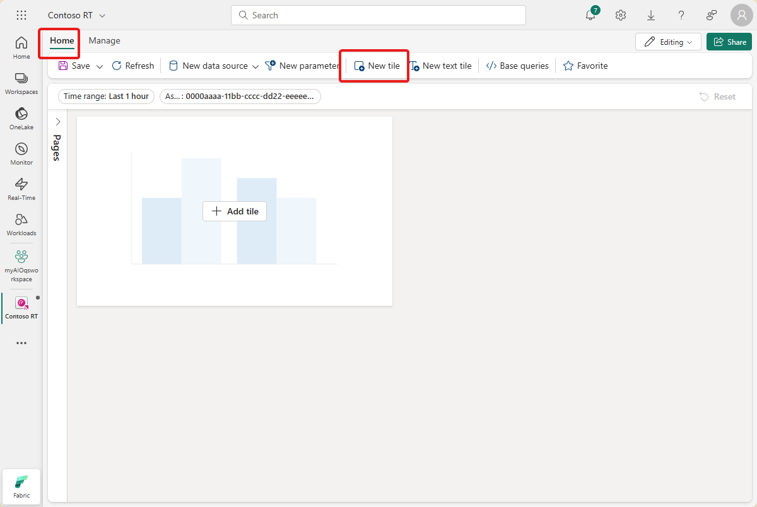Mark the dashboard as Favorite

[585, 65]
